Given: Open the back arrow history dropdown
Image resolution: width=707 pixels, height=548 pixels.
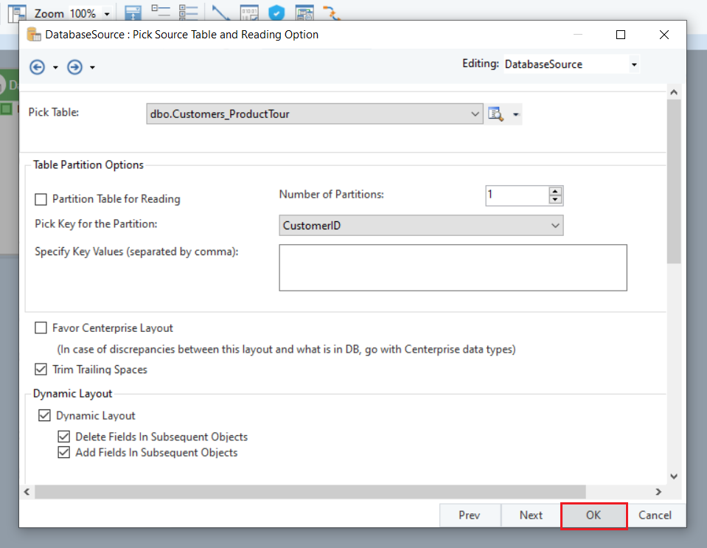Looking at the screenshot, I should coord(55,68).
